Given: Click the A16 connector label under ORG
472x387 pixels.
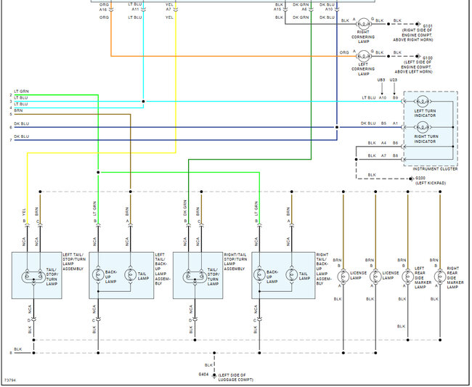Looking at the screenshot, I should (x=103, y=9).
